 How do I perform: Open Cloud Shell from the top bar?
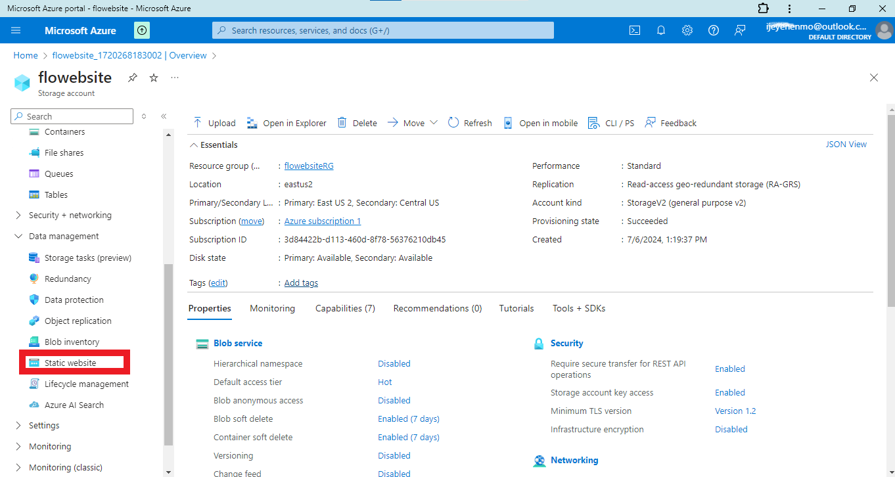coord(635,30)
